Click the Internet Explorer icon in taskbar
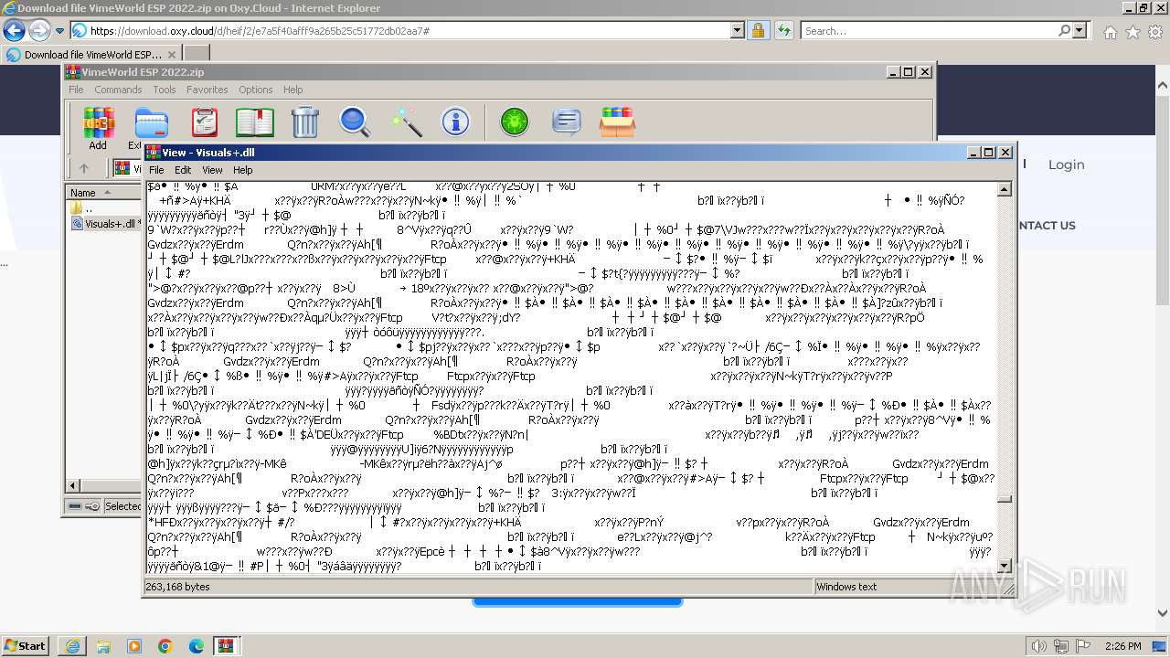1170x658 pixels. (x=73, y=646)
